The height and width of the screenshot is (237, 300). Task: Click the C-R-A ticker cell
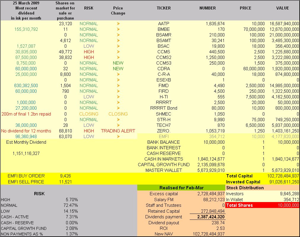point(164,74)
